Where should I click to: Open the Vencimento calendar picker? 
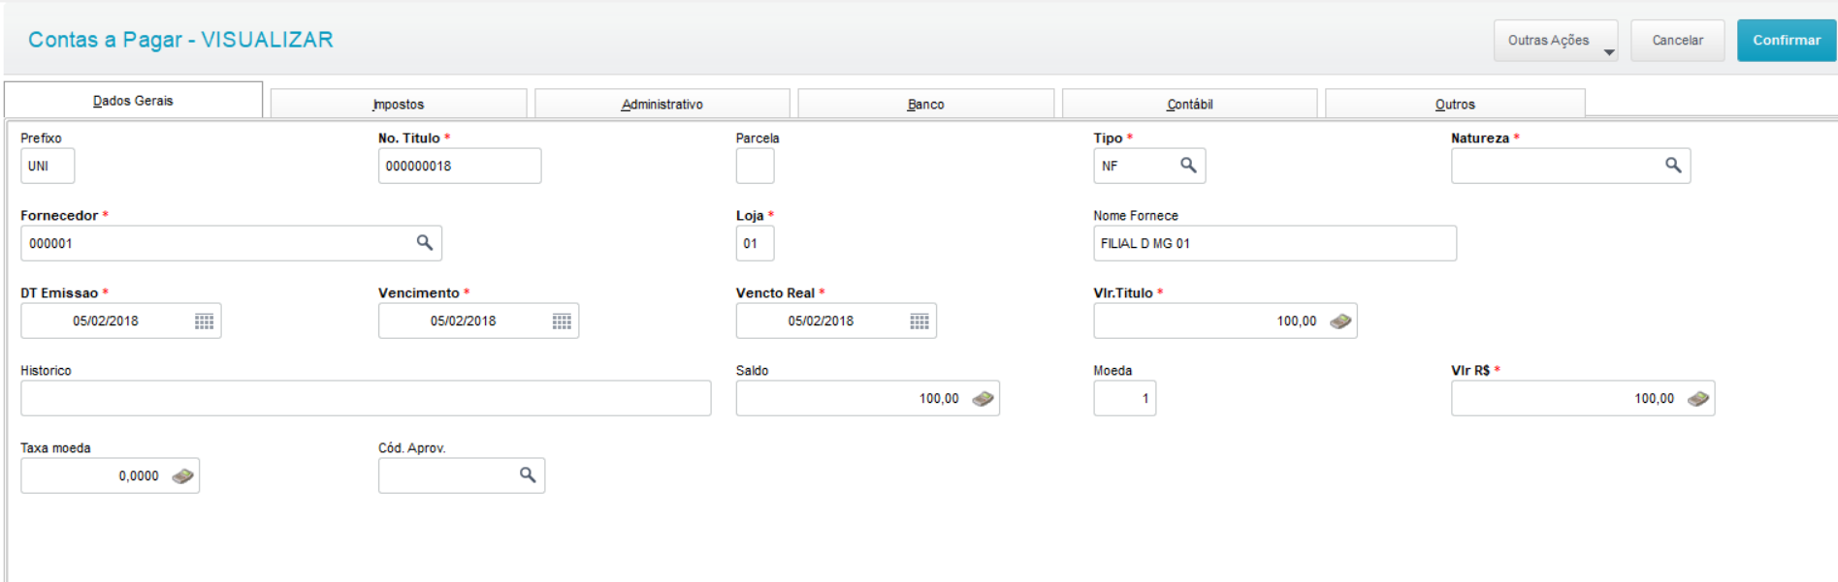click(562, 322)
